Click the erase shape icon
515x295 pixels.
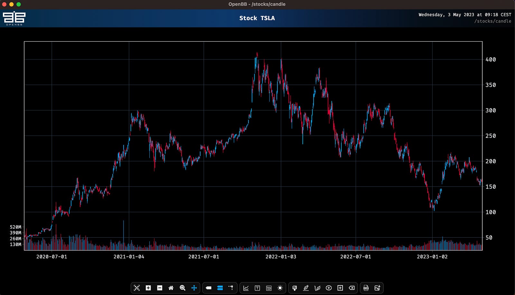(352, 288)
